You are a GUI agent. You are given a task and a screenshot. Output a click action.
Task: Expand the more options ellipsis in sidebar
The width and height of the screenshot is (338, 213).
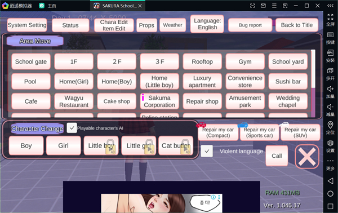pos(330,161)
